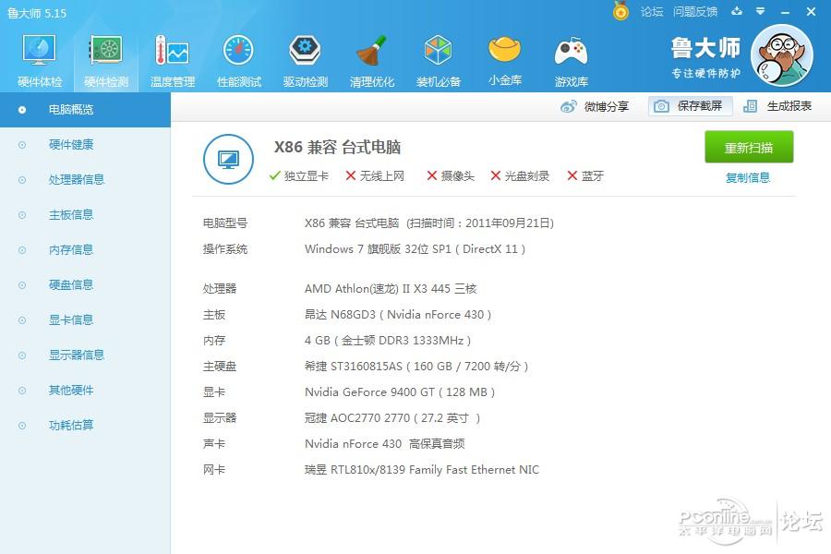This screenshot has height=554, width=831.
Task: Generate a report with 生成报表
Action: [x=777, y=106]
